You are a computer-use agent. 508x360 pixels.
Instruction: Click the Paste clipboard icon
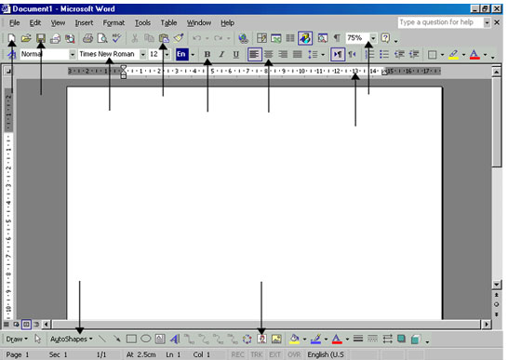coord(164,38)
